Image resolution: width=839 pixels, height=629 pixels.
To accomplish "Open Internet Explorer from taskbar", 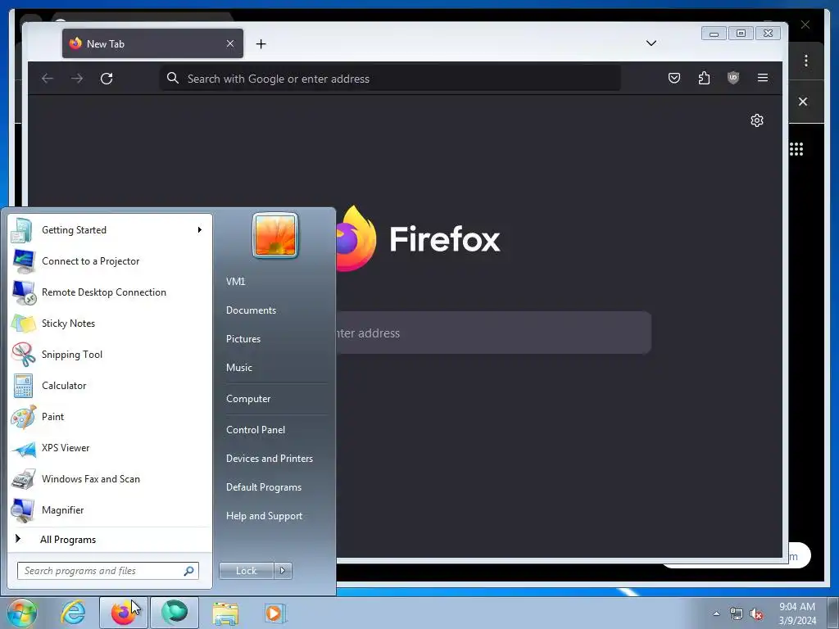I will [x=73, y=613].
